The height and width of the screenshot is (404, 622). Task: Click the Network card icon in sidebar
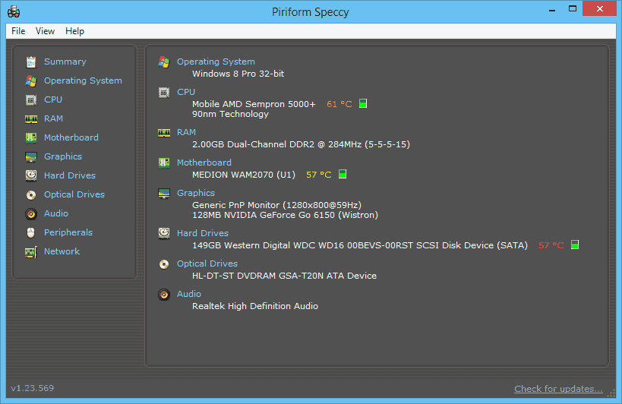(31, 252)
